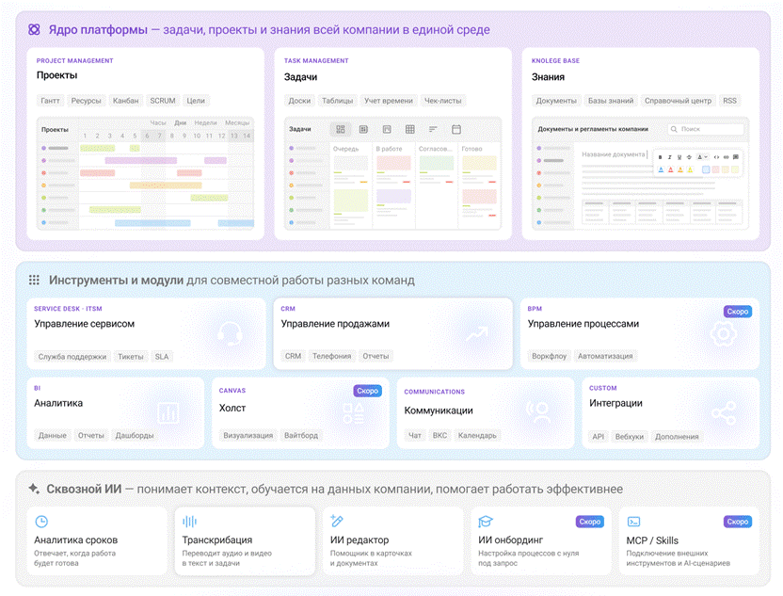Open the Управление продажами CRM card
The height and width of the screenshot is (596, 783).
tap(393, 333)
